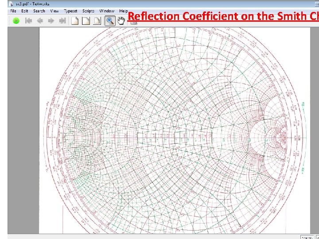This screenshot has height=239, width=319.
Task: Set view to Fit to Window
Action: pyautogui.click(x=97, y=21)
